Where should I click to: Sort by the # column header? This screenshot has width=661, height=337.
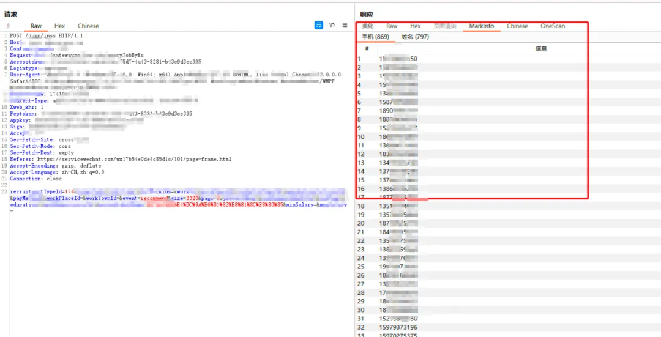[367, 49]
